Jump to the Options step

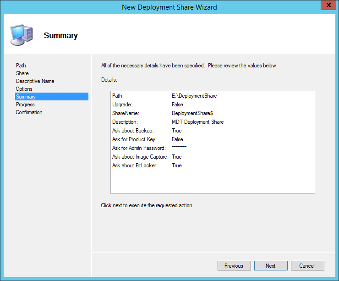click(24, 89)
